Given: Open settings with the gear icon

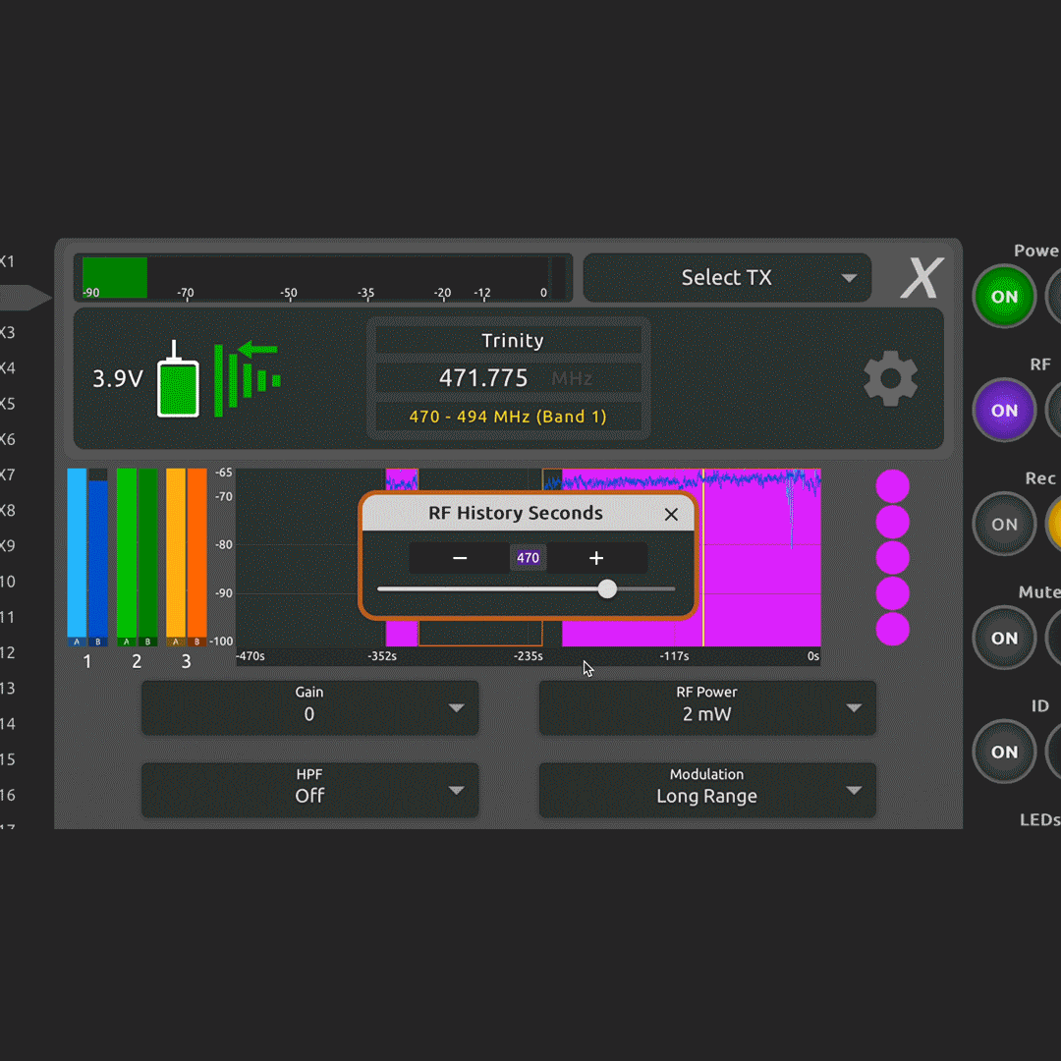Looking at the screenshot, I should (890, 379).
